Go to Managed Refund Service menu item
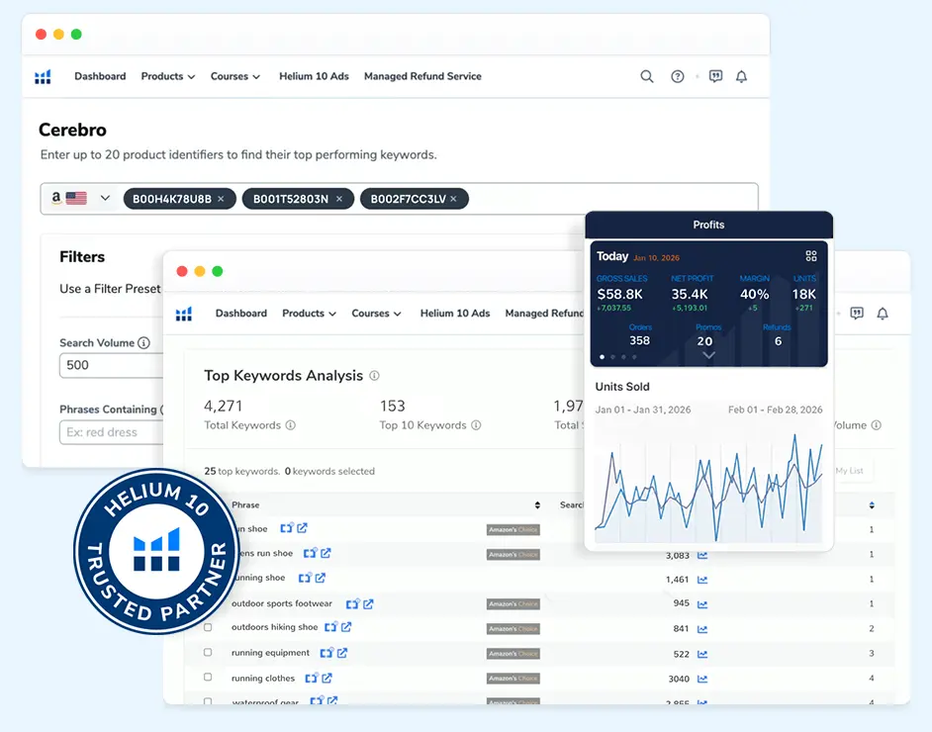Image resolution: width=932 pixels, height=732 pixels. click(422, 76)
